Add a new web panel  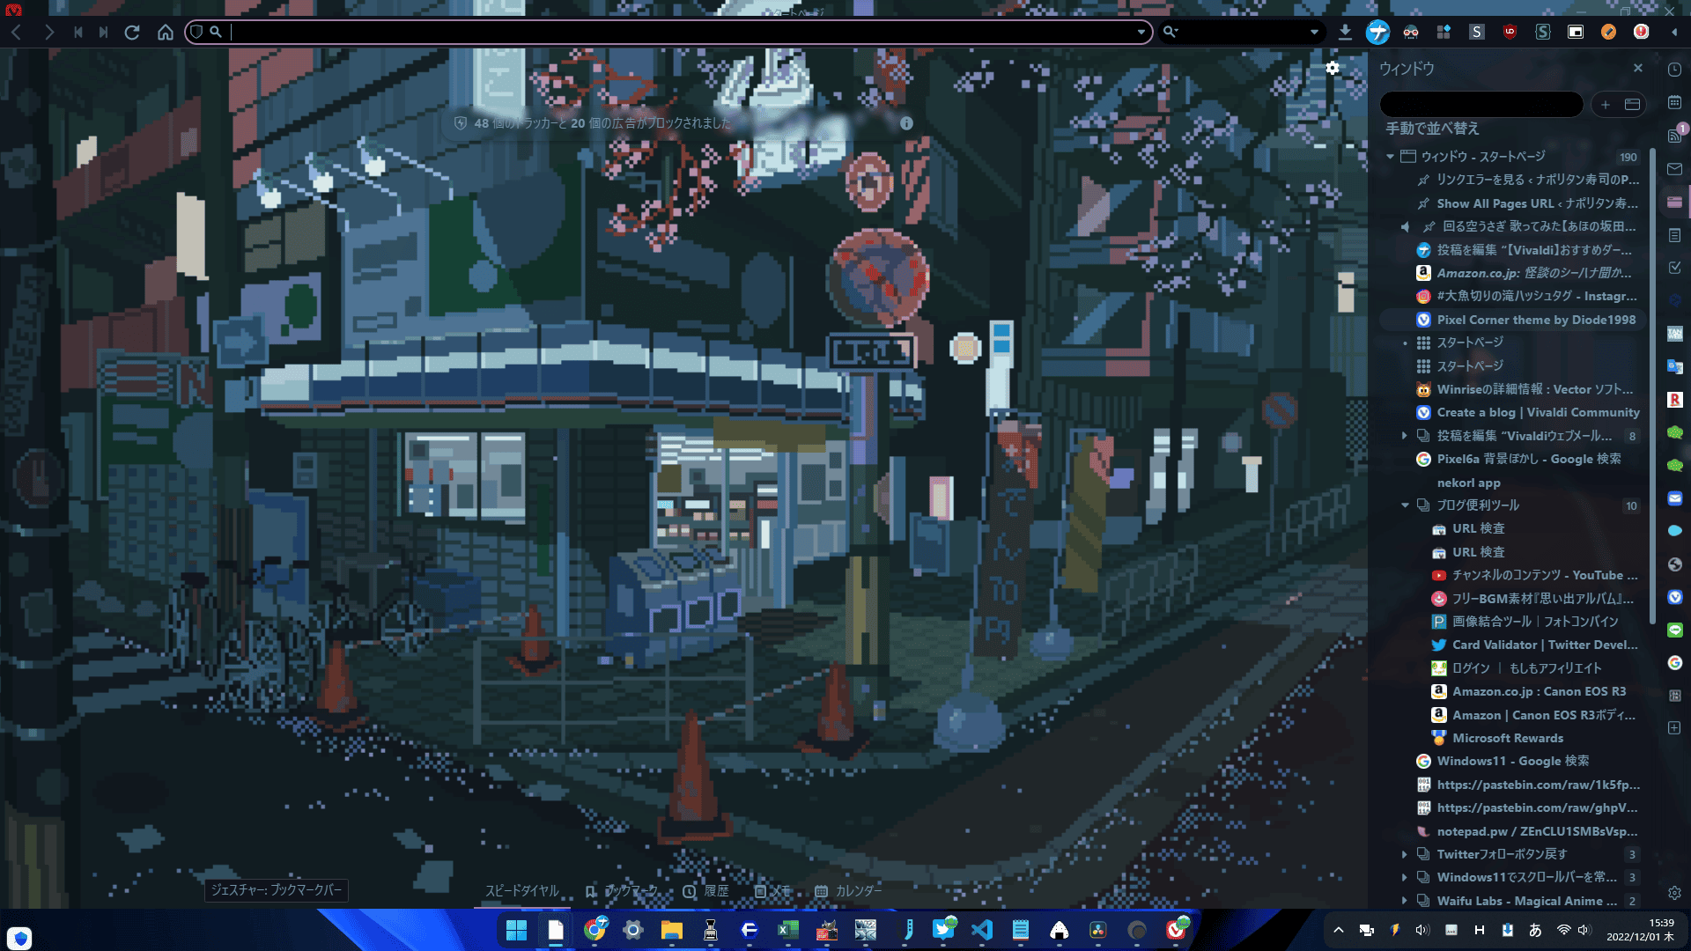pyautogui.click(x=1674, y=728)
